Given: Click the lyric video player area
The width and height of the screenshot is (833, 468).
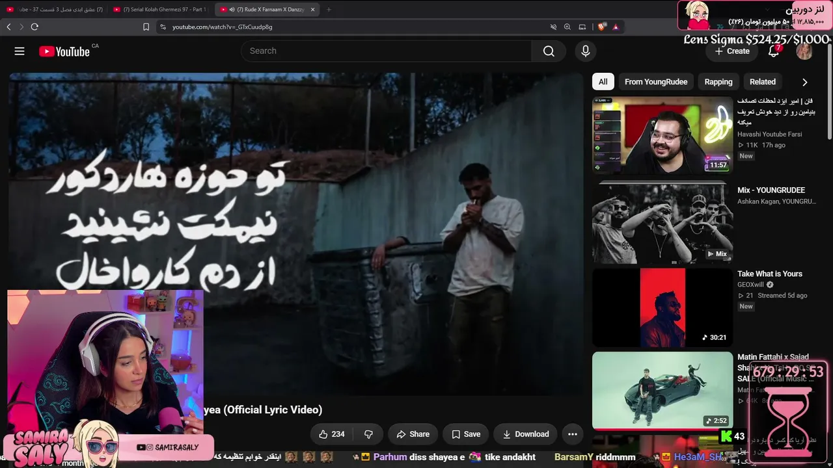Looking at the screenshot, I should 295,234.
